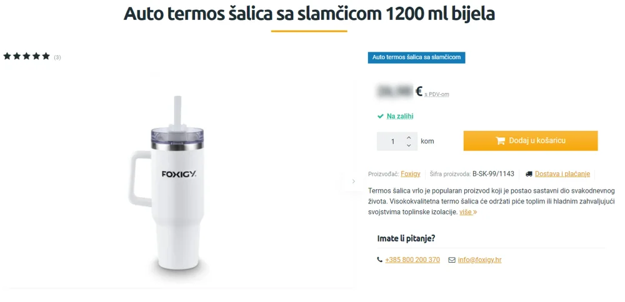Click the phone handset icon
Screen dimensions: 625x302
click(379, 260)
